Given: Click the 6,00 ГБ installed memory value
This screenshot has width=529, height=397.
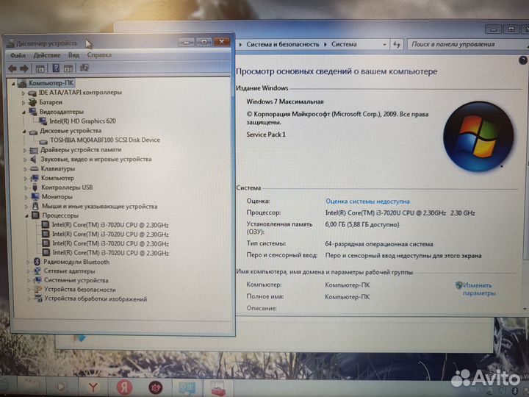Looking at the screenshot, I should 362,224.
